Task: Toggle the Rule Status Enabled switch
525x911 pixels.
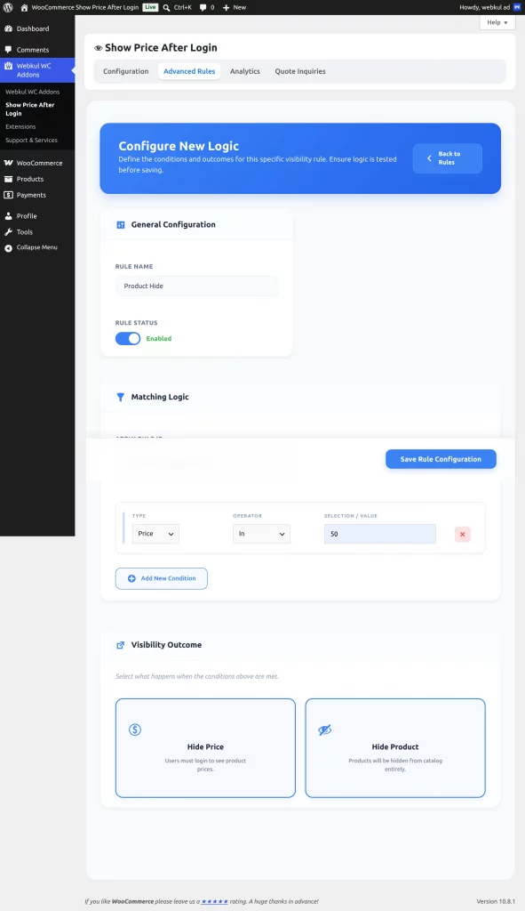Action: coord(128,339)
